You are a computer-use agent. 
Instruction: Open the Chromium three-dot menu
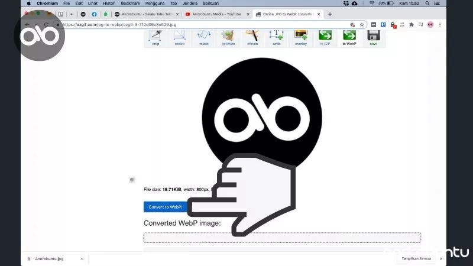(440, 25)
